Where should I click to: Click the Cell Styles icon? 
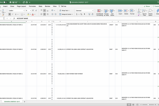tap(112, 11)
